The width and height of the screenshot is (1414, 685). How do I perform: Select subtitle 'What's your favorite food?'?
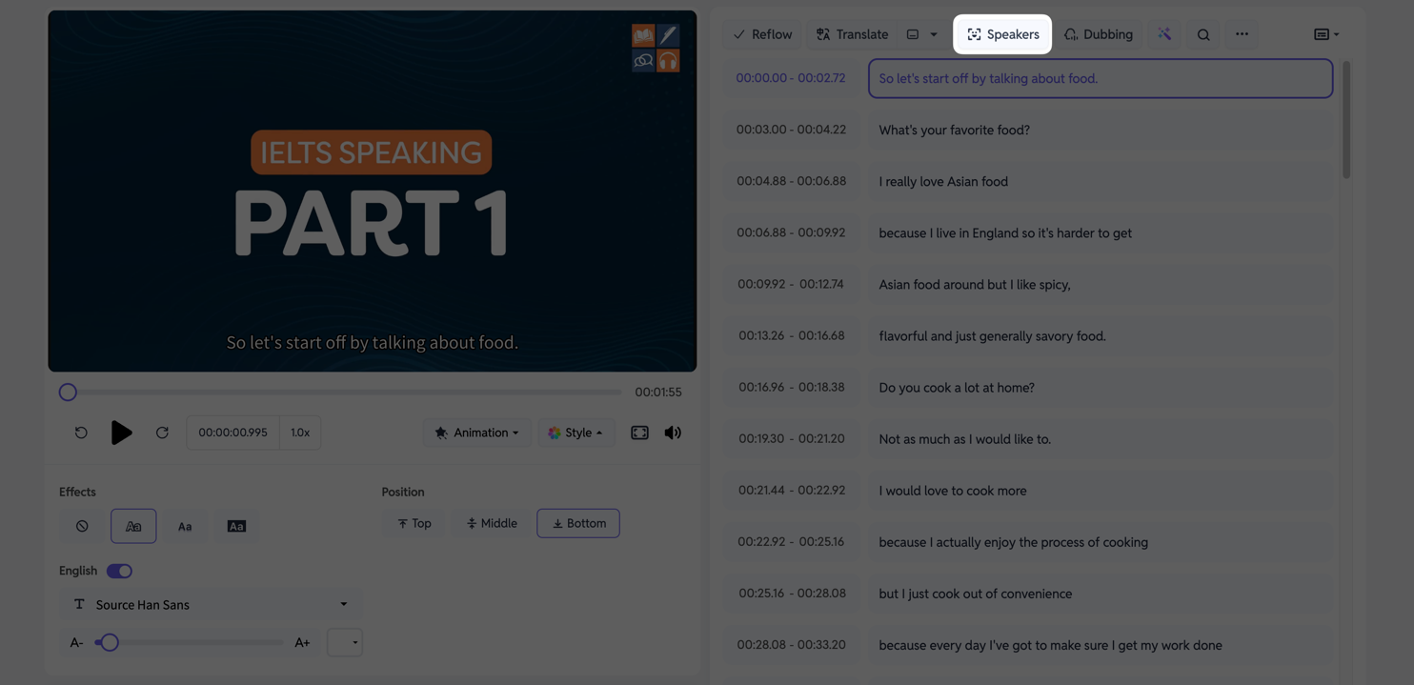pos(1101,130)
